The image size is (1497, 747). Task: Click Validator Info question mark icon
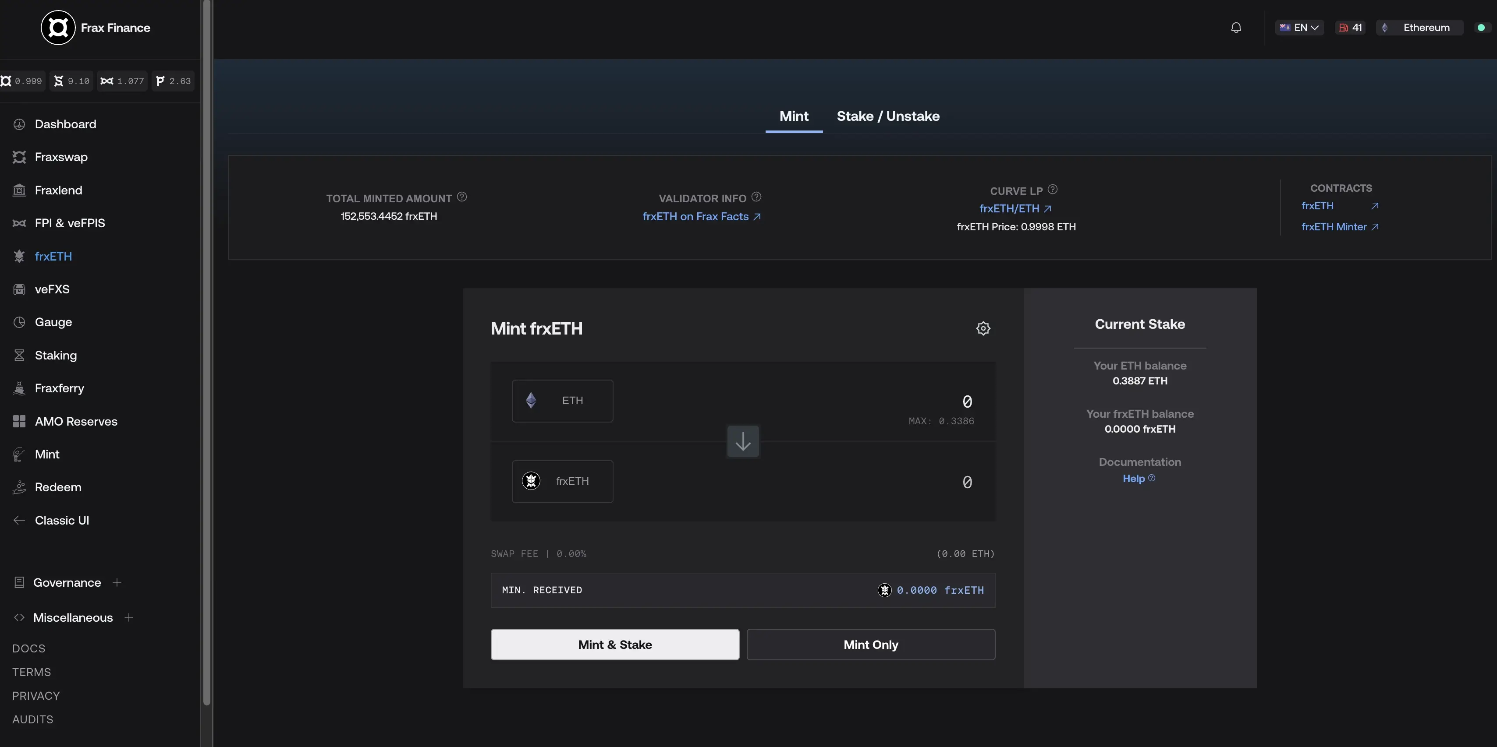coord(756,197)
